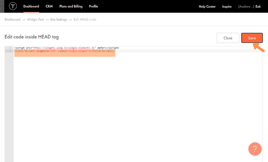Save the HEAD code changes
This screenshot has height=162, width=268.
[x=252, y=38]
